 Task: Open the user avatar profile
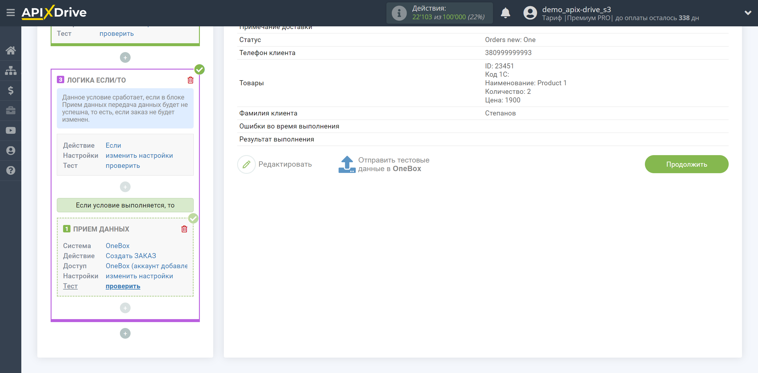click(530, 13)
